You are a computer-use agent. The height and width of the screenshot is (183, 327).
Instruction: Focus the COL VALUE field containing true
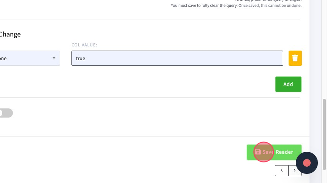click(x=177, y=58)
